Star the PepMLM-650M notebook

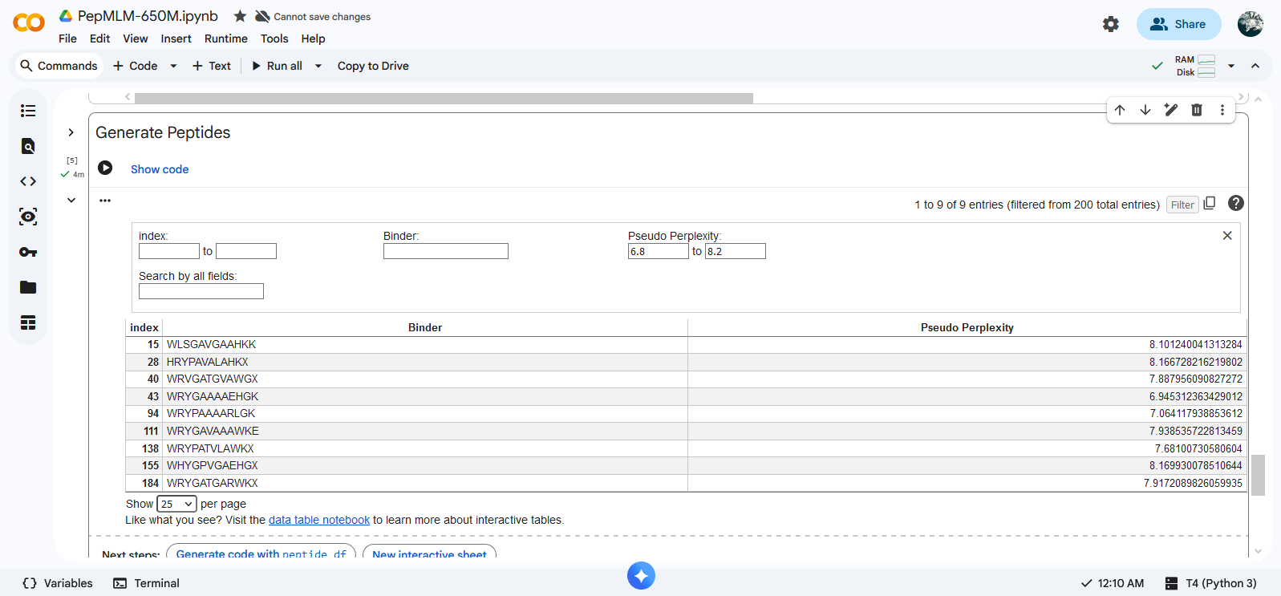click(x=240, y=16)
